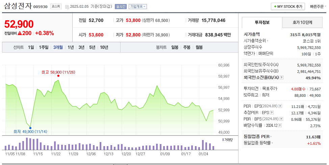Click the 전일 52,700 value
The image size is (329, 165).
(96, 20)
